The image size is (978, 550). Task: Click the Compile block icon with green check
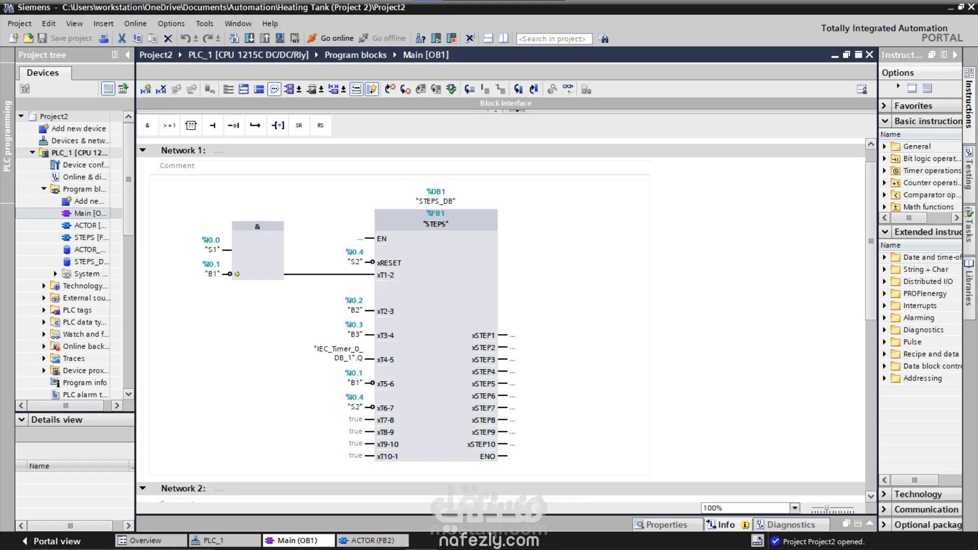coord(451,90)
